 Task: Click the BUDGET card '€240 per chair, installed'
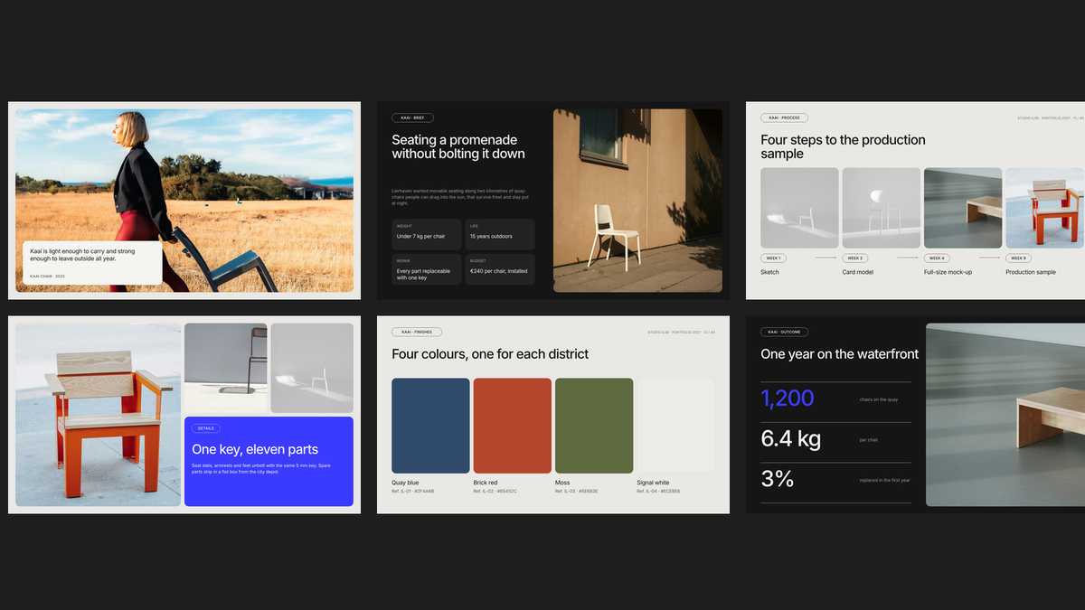pos(500,269)
